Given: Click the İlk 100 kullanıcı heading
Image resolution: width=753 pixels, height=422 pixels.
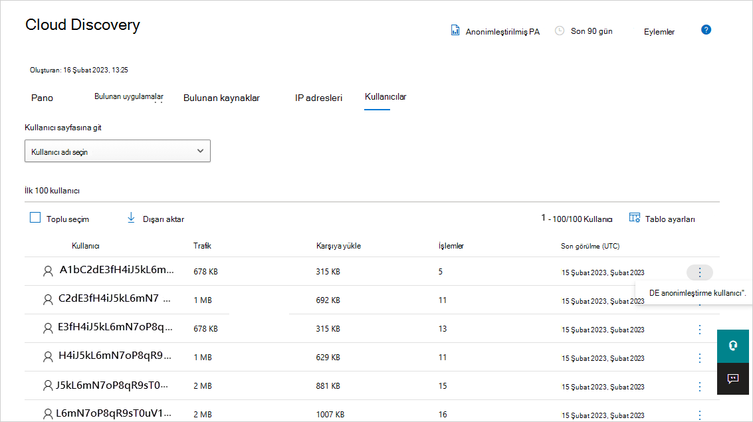Looking at the screenshot, I should pos(52,191).
